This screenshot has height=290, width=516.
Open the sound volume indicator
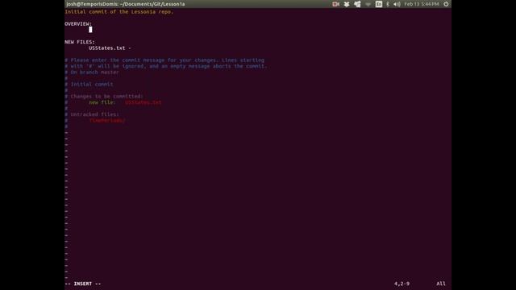[397, 4]
